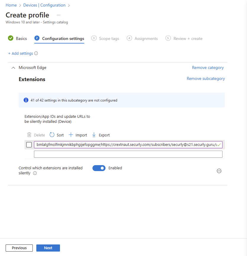The image size is (247, 256).
Task: Open Devices | Configuration breadcrumb link
Action: [x=44, y=5]
